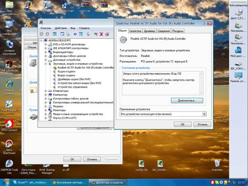248x186 pixels.
Task: Click Back arrow in Device Manager toolbar
Action: 42,34
